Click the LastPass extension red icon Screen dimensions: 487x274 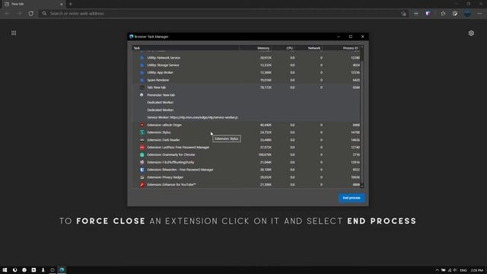point(142,147)
